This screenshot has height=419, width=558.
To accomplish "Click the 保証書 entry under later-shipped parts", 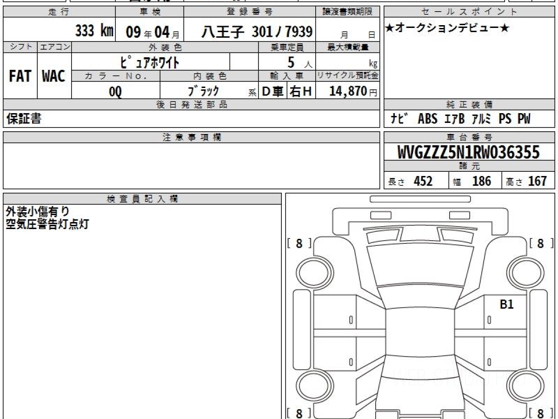I will [24, 119].
